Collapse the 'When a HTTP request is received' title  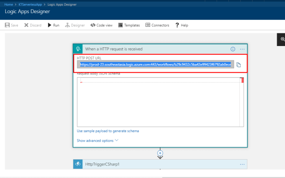[x=114, y=49]
